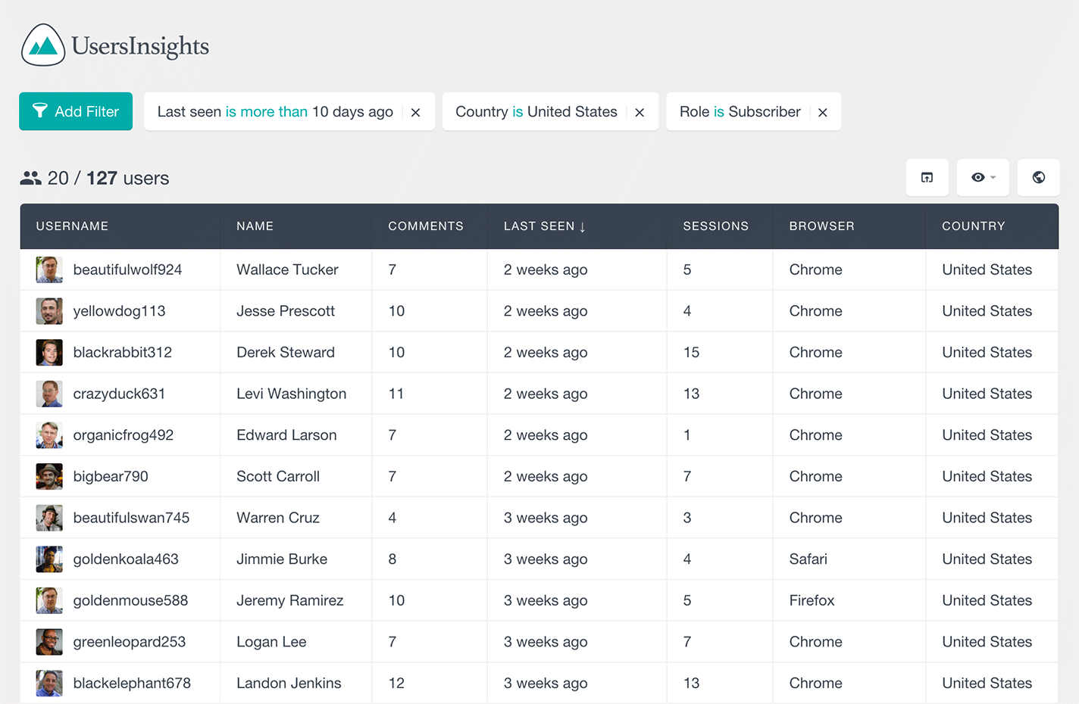
Task: Click yellowdog113 avatar
Action: (x=49, y=311)
